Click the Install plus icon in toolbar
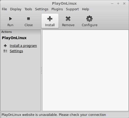 point(50,19)
